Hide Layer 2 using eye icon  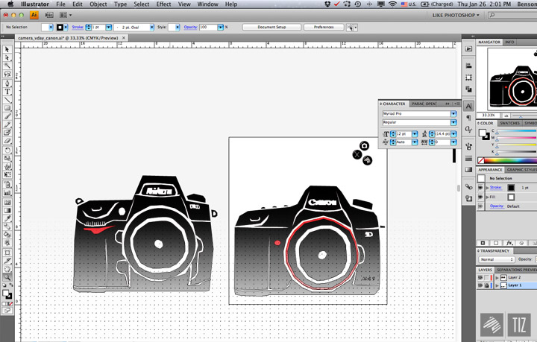tap(480, 277)
